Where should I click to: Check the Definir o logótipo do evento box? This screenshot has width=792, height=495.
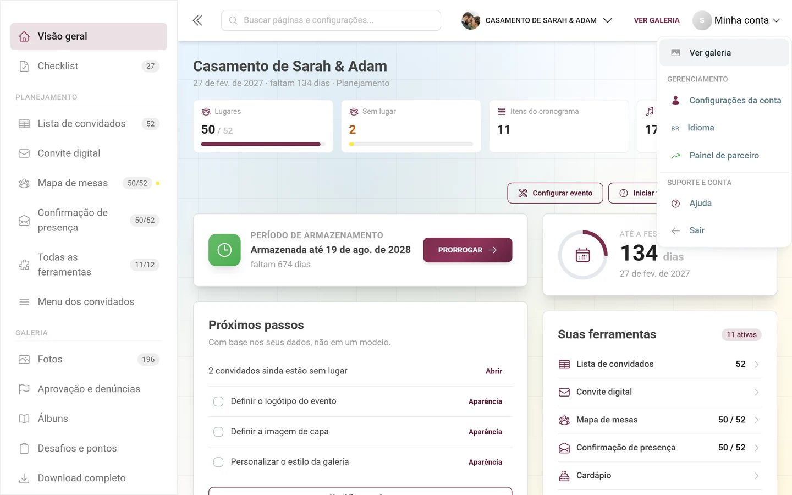218,402
